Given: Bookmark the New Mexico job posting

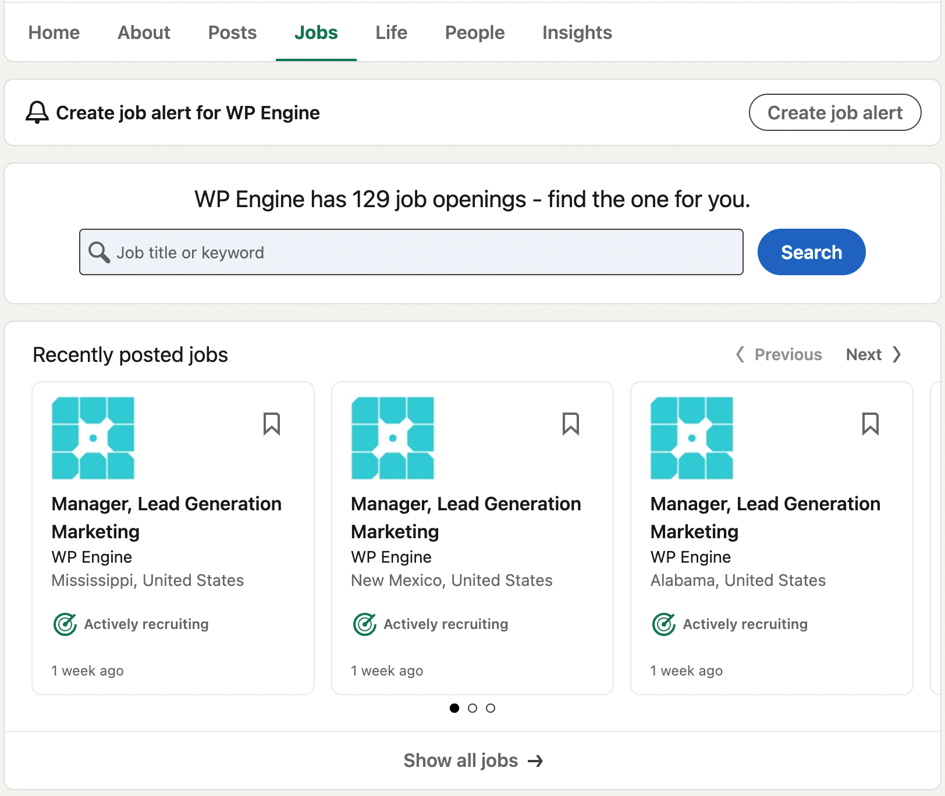Looking at the screenshot, I should (571, 424).
